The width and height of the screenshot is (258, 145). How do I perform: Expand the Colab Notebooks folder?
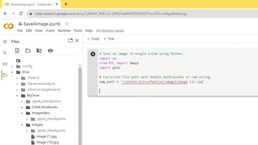pos(22,108)
